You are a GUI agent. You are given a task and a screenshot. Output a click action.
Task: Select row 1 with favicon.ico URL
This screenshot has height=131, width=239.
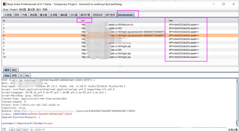(79, 25)
